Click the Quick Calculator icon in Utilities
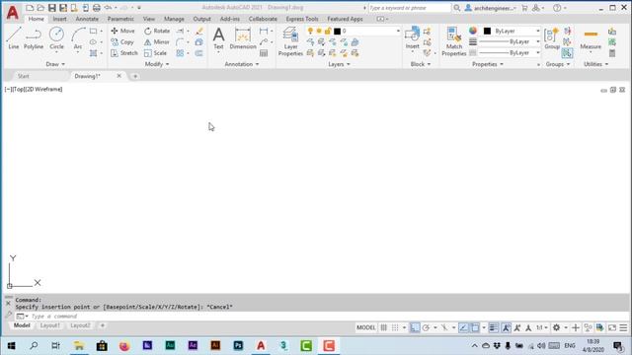Screen dimensions: 632x355 (612, 53)
